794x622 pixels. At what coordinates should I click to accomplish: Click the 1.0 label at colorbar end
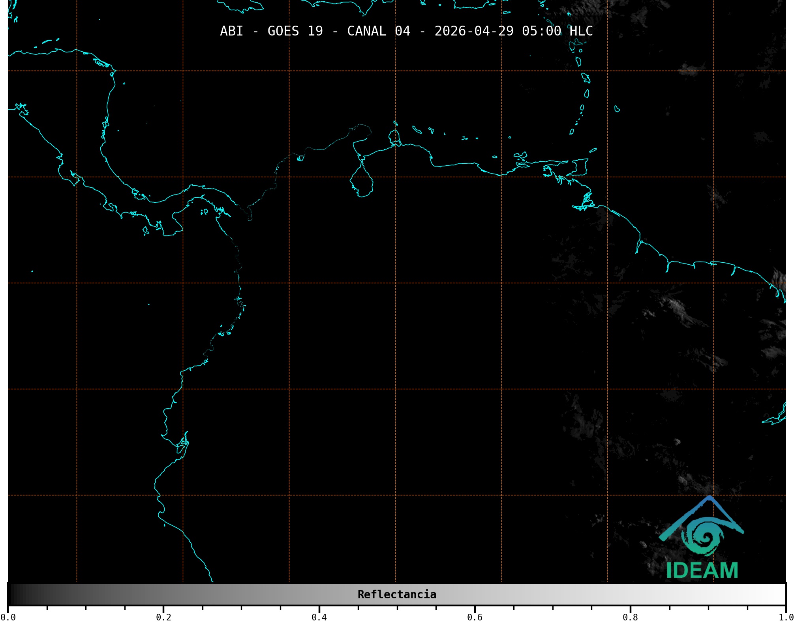[786, 617]
